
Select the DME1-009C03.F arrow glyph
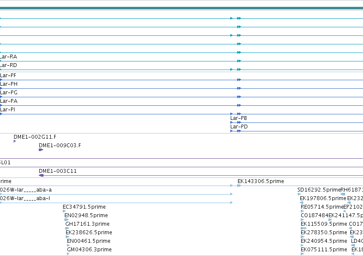(x=41, y=150)
